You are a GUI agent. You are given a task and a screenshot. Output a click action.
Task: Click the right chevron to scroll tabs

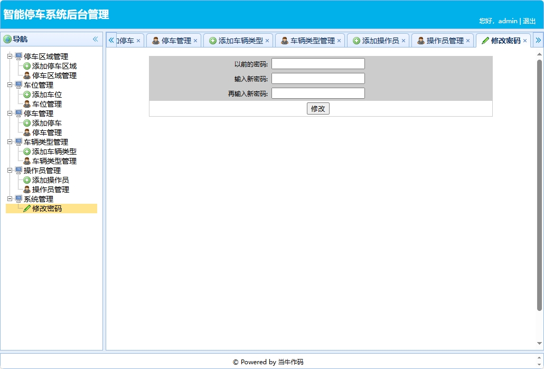(539, 40)
